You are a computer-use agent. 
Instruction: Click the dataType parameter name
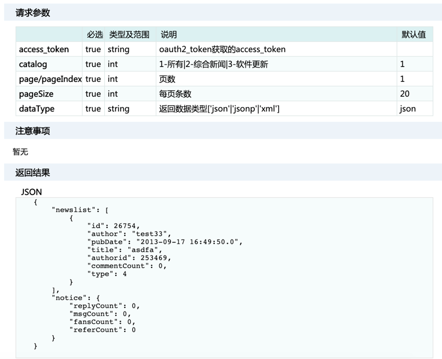click(x=37, y=109)
